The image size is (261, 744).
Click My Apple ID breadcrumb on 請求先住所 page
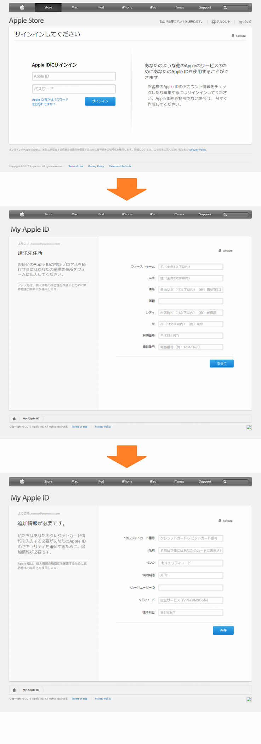pyautogui.click(x=31, y=418)
